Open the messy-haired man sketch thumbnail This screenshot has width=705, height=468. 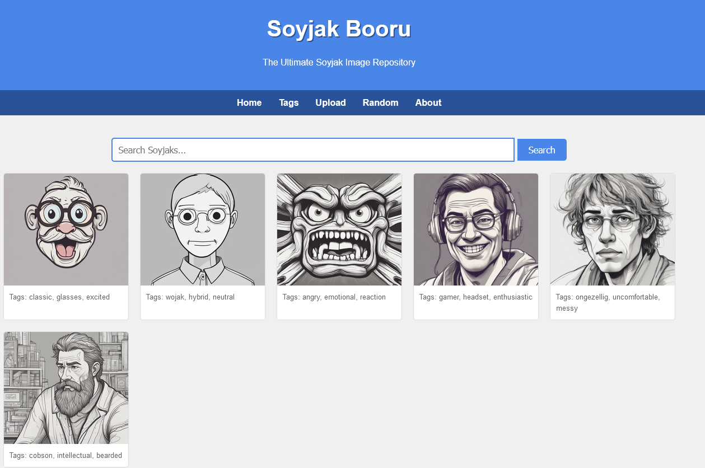[x=613, y=230]
